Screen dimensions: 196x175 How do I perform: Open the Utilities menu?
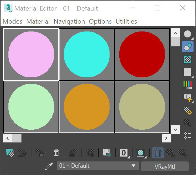[x=126, y=21]
